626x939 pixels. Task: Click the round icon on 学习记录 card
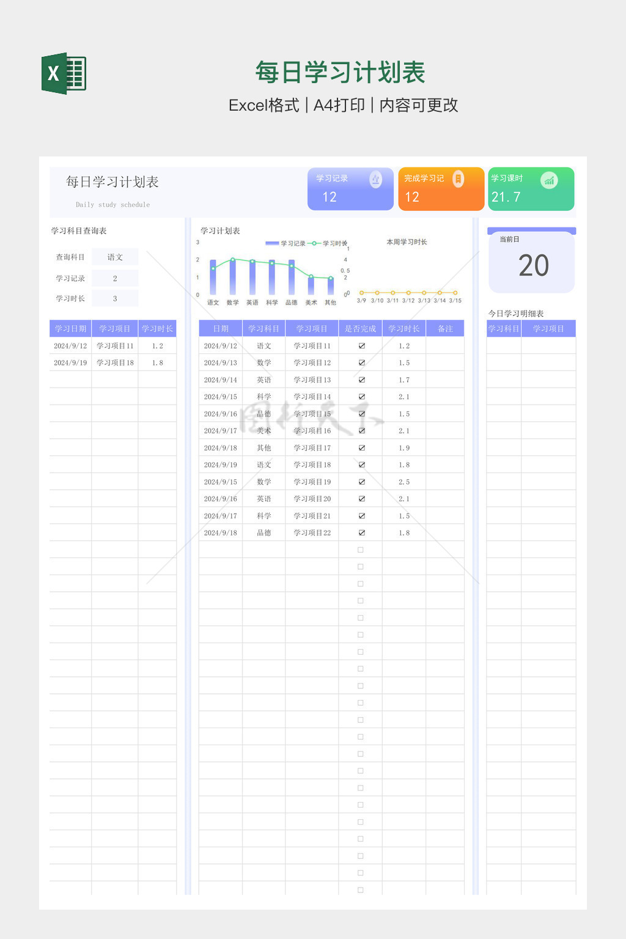pyautogui.click(x=375, y=179)
